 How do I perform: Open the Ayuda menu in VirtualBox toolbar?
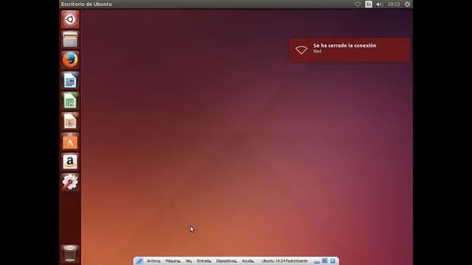point(248,261)
